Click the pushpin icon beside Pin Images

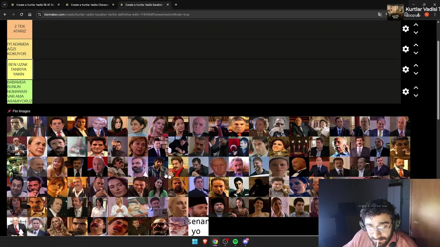9,111
